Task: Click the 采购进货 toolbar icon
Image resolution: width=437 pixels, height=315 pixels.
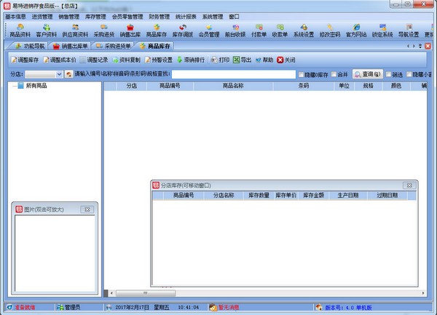Action: (x=104, y=30)
